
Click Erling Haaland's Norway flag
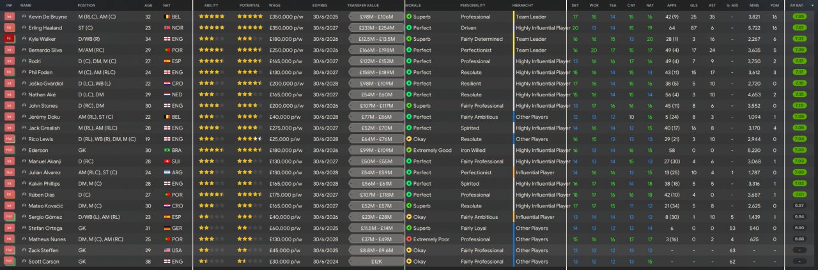pyautogui.click(x=168, y=27)
